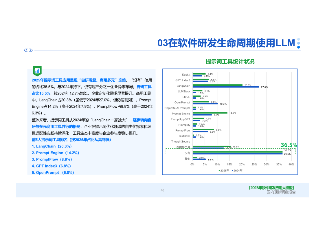The image size is (325, 230).
Task: Click the LangChain axis label in chart
Action: [x=183, y=86]
